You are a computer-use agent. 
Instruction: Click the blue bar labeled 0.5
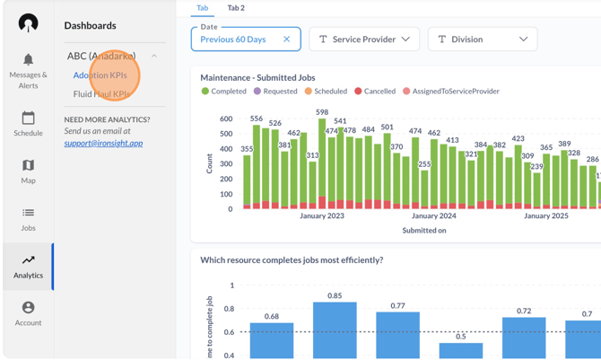point(461,350)
